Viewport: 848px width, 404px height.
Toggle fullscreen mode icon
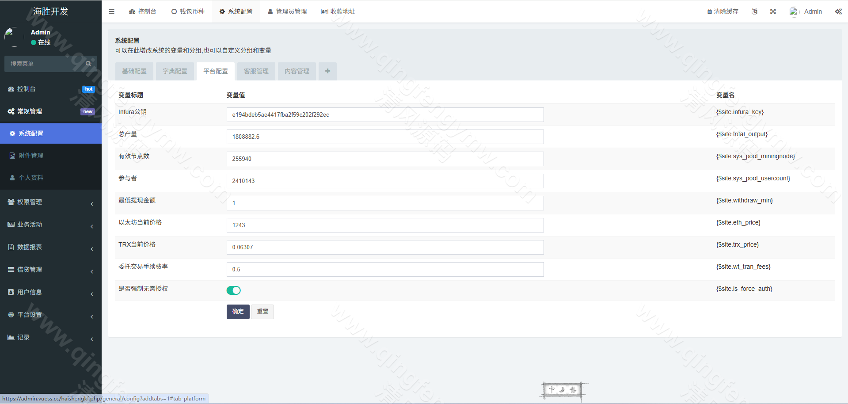click(773, 11)
